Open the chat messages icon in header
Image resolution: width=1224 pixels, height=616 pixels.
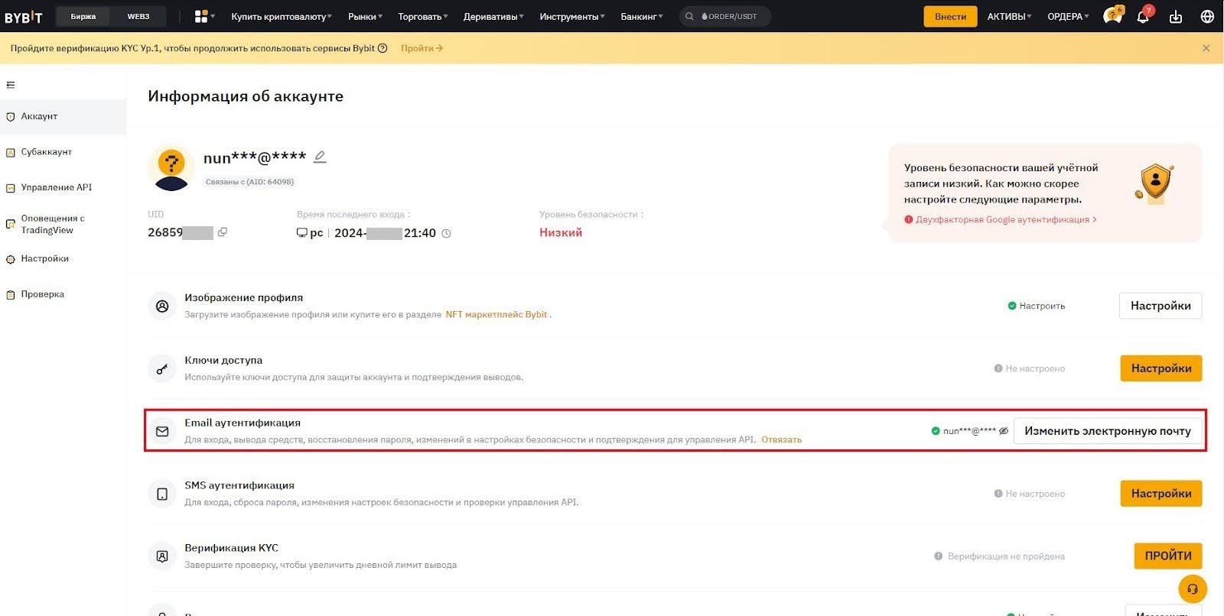[x=1112, y=16]
